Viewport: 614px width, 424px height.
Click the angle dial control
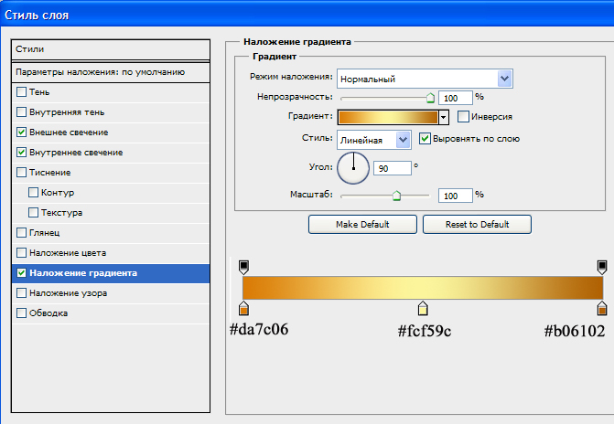tap(353, 168)
